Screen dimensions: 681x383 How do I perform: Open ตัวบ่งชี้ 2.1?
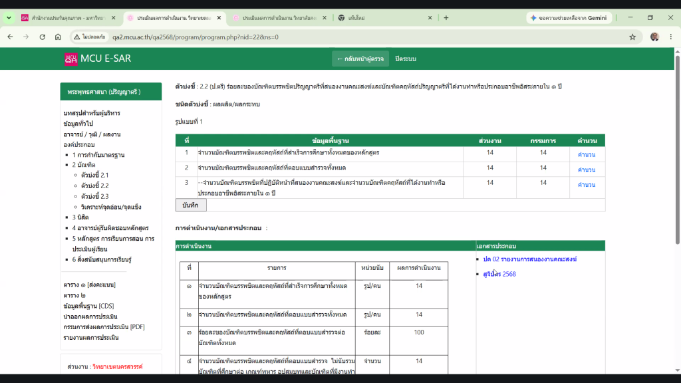94,175
